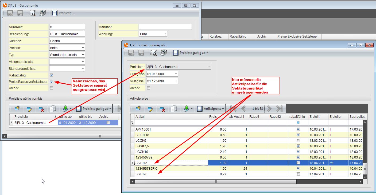Open print preview in 3|PL 3 window toolbar

[33, 13]
